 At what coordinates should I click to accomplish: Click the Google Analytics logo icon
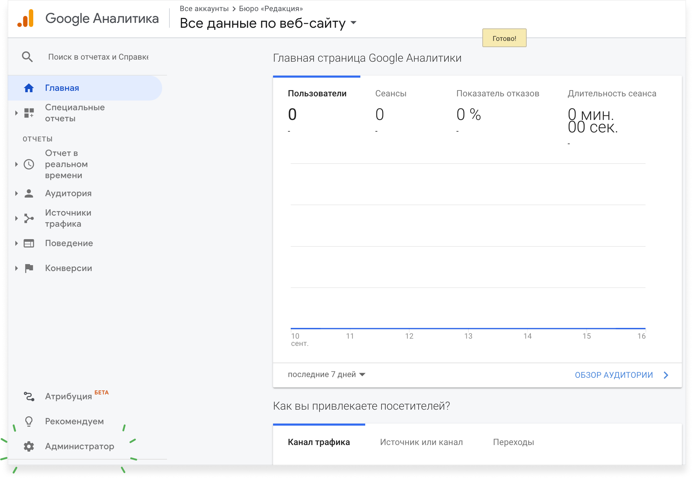[x=26, y=18]
